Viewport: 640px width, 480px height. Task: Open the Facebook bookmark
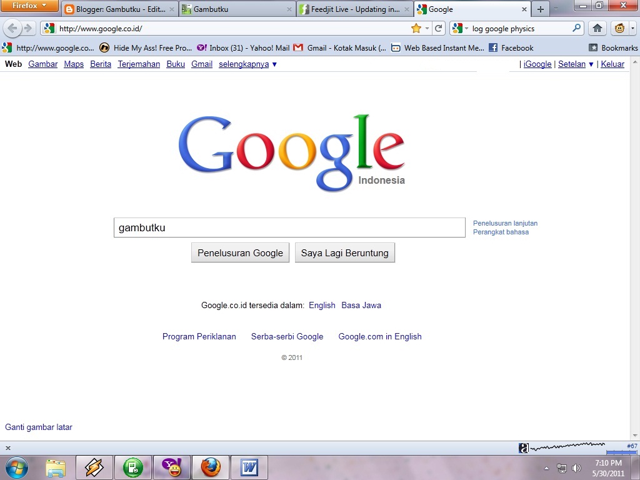coord(511,47)
